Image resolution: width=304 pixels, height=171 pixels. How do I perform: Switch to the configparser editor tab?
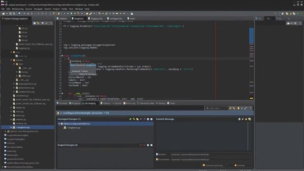pyautogui.click(x=114, y=19)
